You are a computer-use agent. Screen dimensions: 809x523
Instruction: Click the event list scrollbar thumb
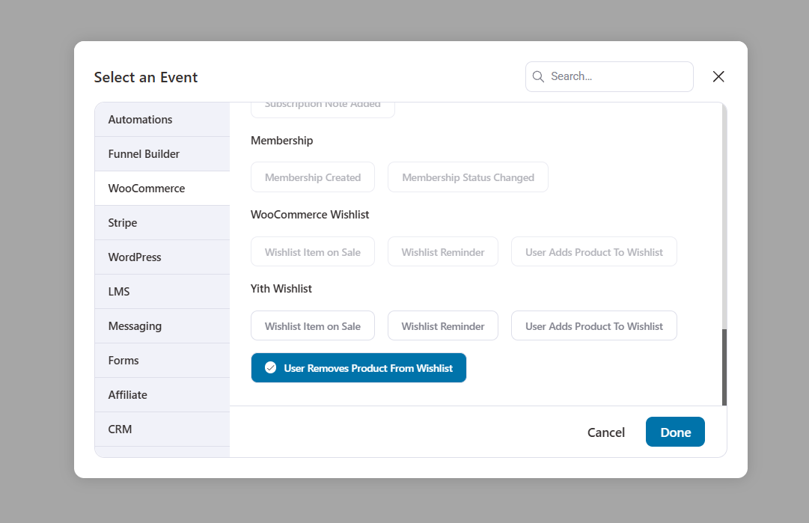point(724,367)
